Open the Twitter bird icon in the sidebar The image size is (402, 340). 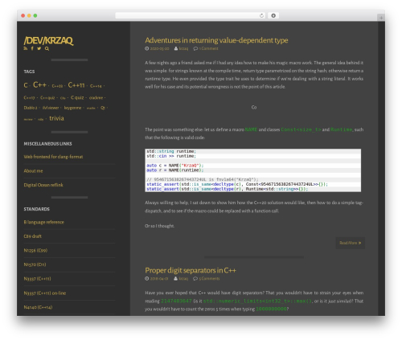click(39, 48)
